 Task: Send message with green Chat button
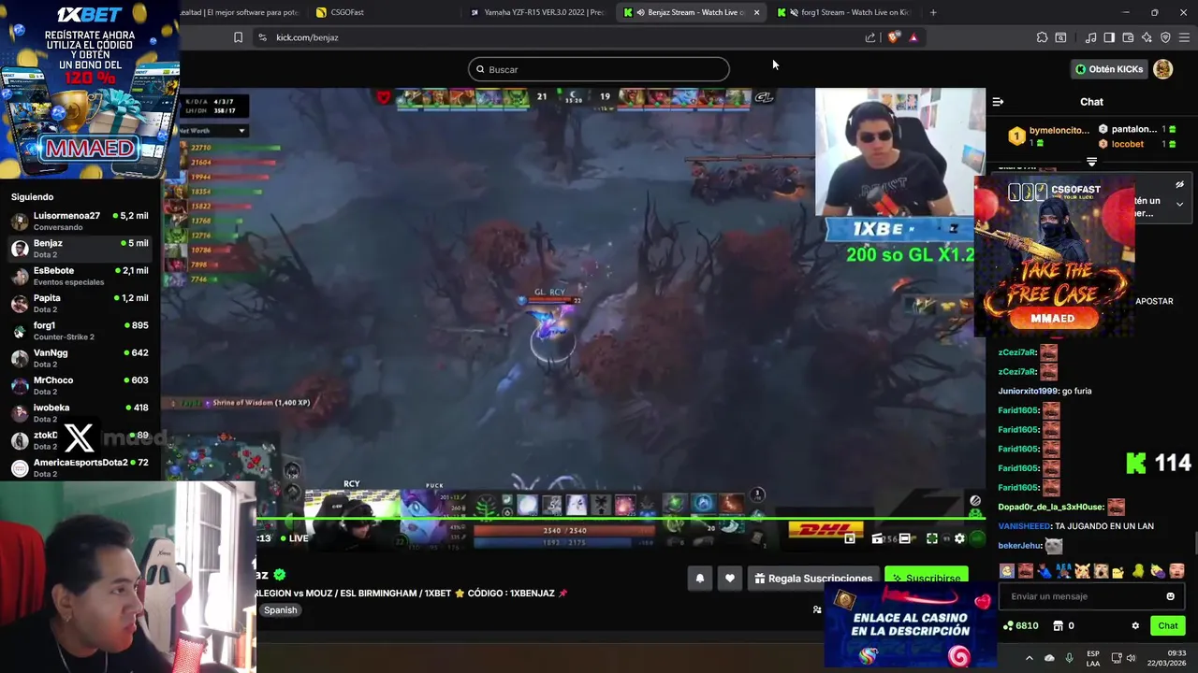(1168, 626)
